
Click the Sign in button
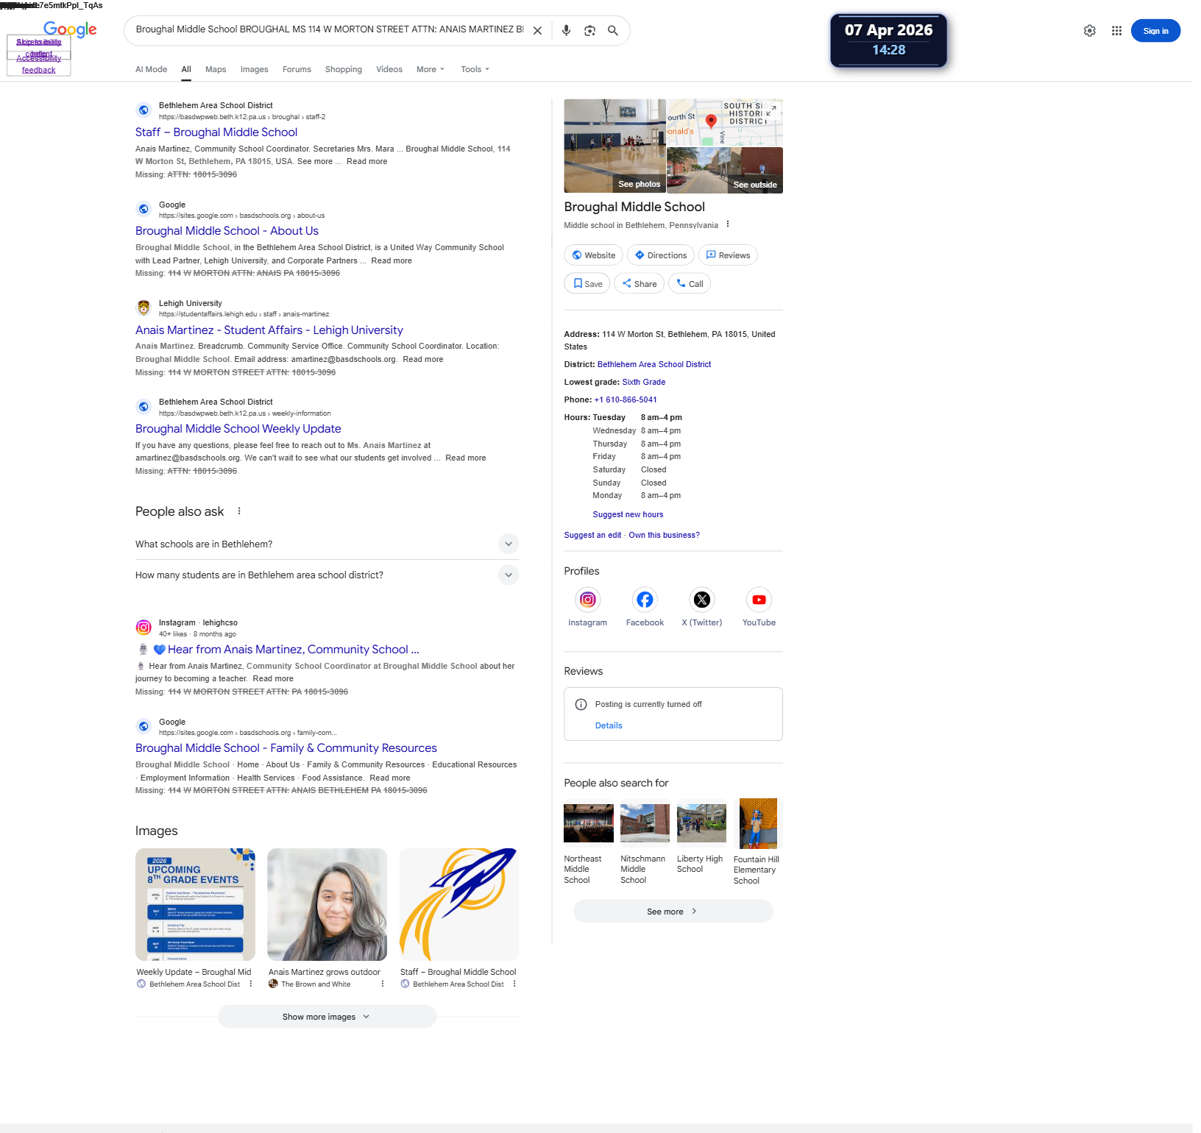(x=1155, y=31)
